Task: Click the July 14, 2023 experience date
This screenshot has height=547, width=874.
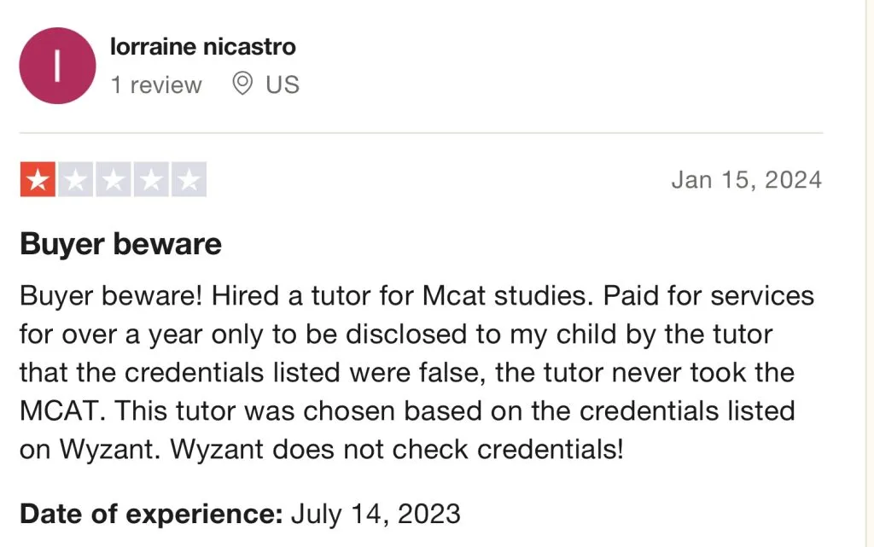Action: [x=376, y=514]
